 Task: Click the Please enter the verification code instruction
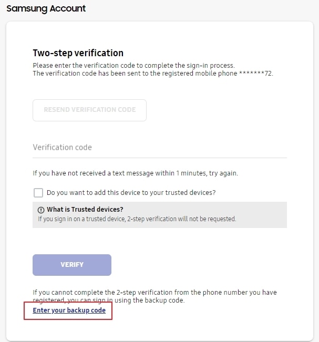tap(134, 66)
